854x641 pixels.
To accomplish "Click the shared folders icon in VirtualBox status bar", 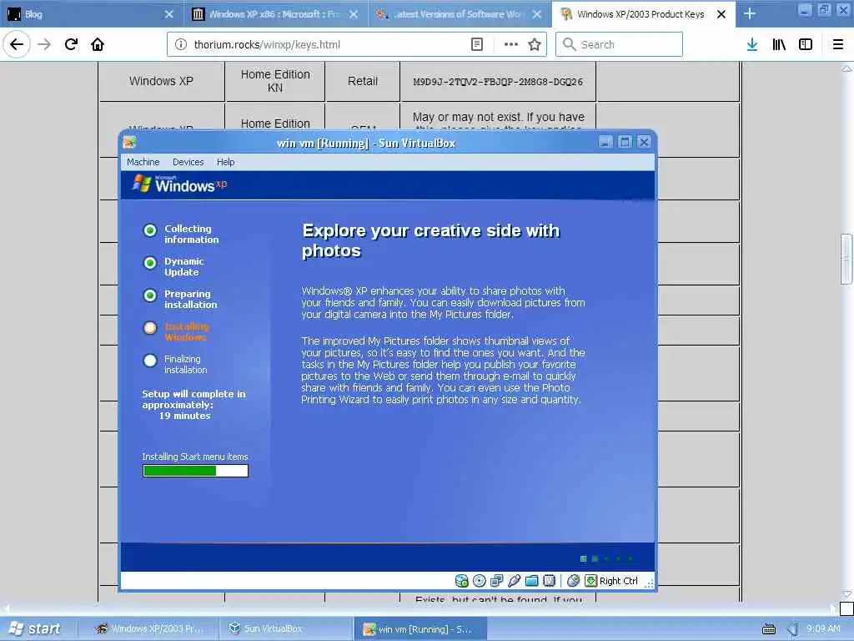I will pyautogui.click(x=531, y=581).
